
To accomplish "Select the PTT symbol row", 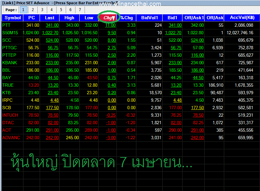I will [x=6, y=25].
